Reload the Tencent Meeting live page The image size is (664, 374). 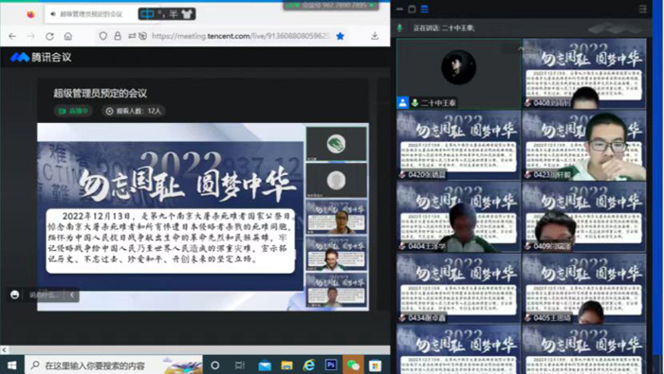point(49,36)
